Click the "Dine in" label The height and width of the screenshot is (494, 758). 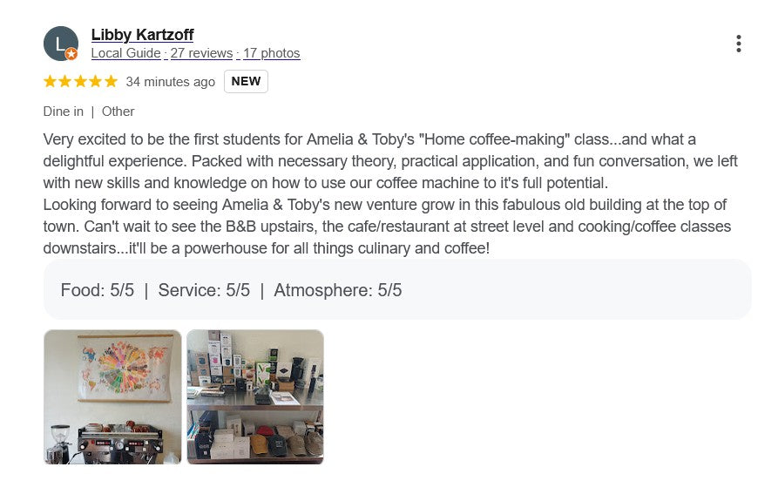coord(64,112)
